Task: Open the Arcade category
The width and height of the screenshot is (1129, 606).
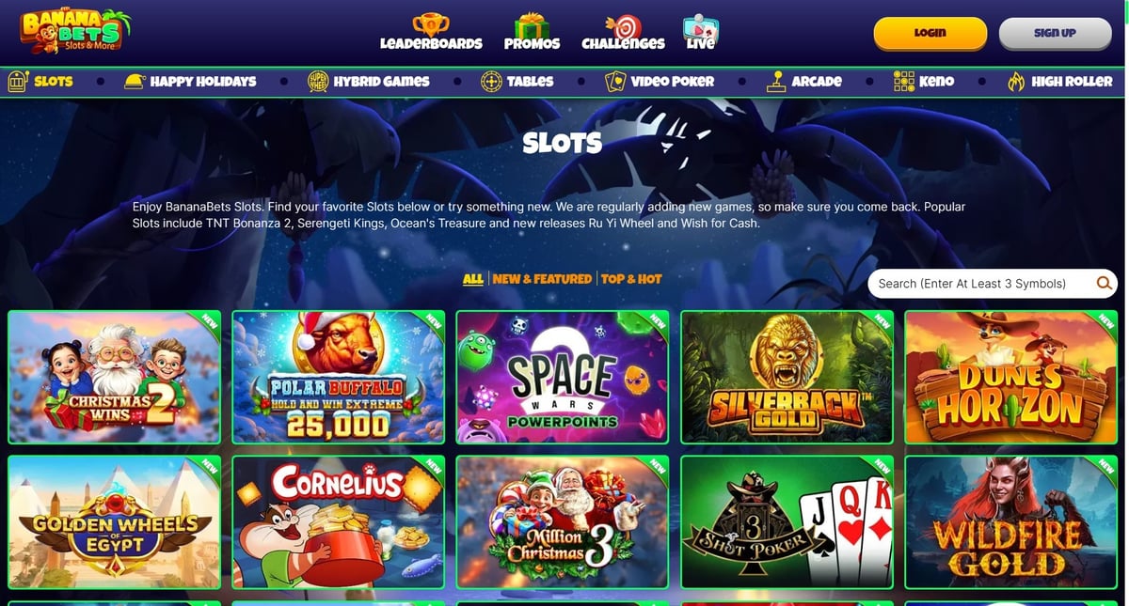Action: pos(804,82)
